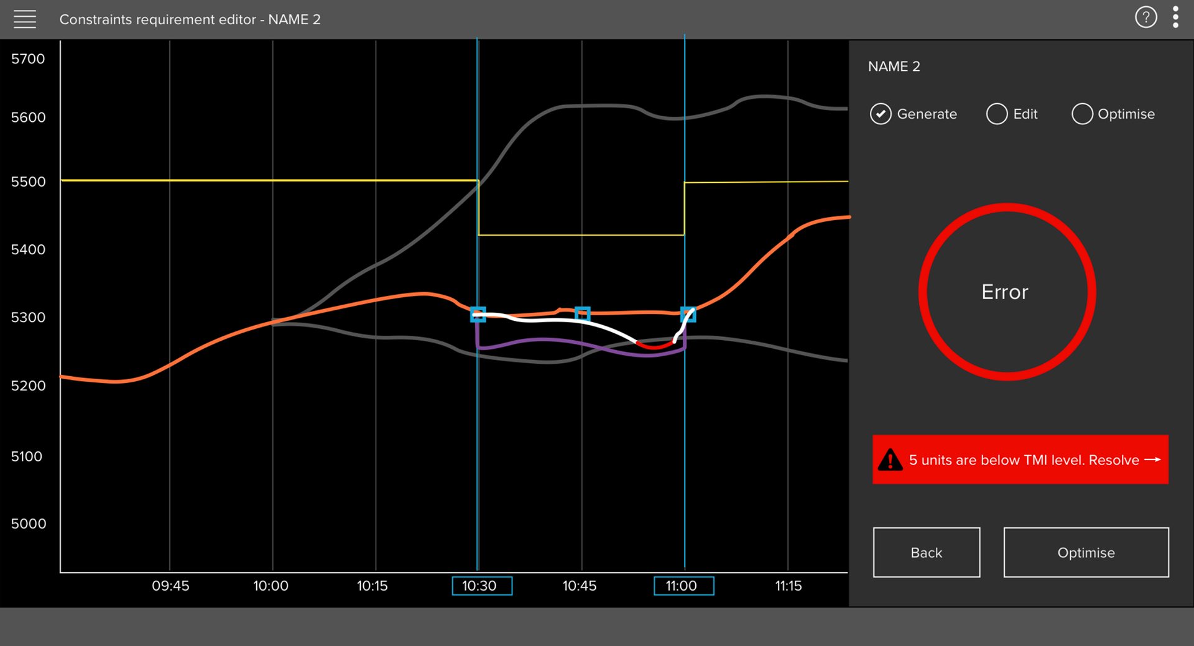1194x646 pixels.
Task: Click the Optimise button at bottom
Action: (1086, 552)
